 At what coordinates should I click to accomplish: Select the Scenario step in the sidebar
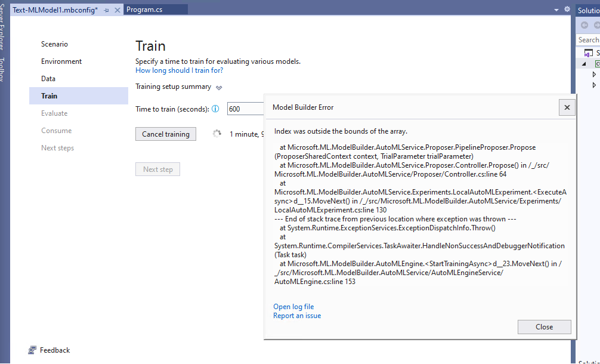[54, 44]
